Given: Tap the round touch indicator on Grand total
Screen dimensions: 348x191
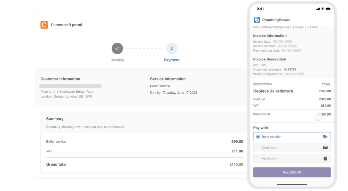Looking at the screenshot, I should tap(318, 116).
